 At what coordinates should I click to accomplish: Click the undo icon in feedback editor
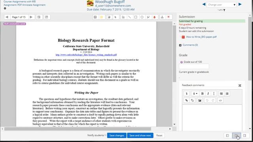point(207,101)
